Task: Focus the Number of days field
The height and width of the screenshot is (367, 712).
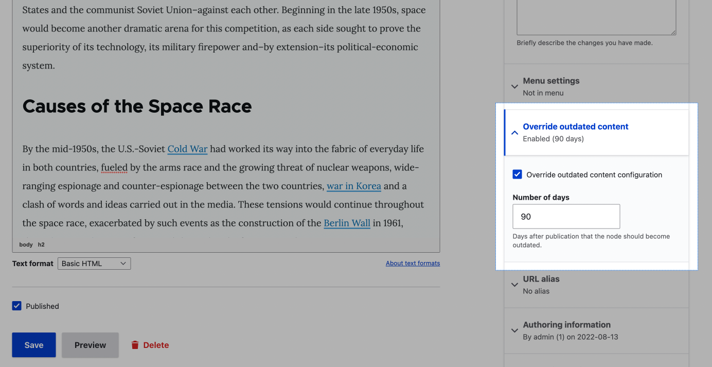Action: pos(566,217)
